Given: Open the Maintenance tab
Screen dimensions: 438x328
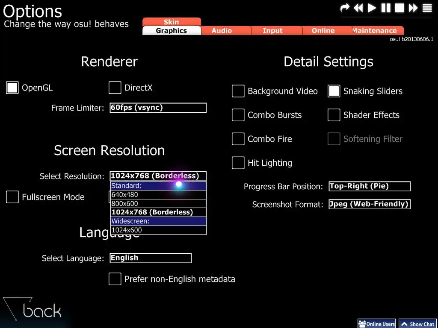Looking at the screenshot, I should tap(378, 30).
